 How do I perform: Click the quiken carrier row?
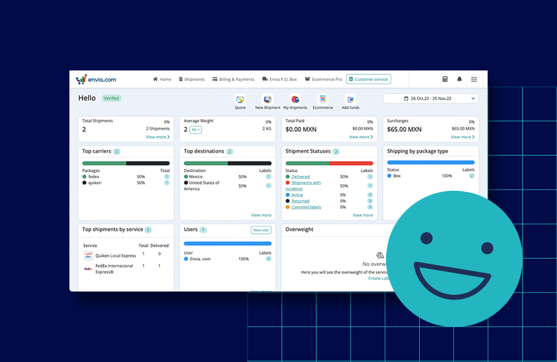tap(126, 183)
